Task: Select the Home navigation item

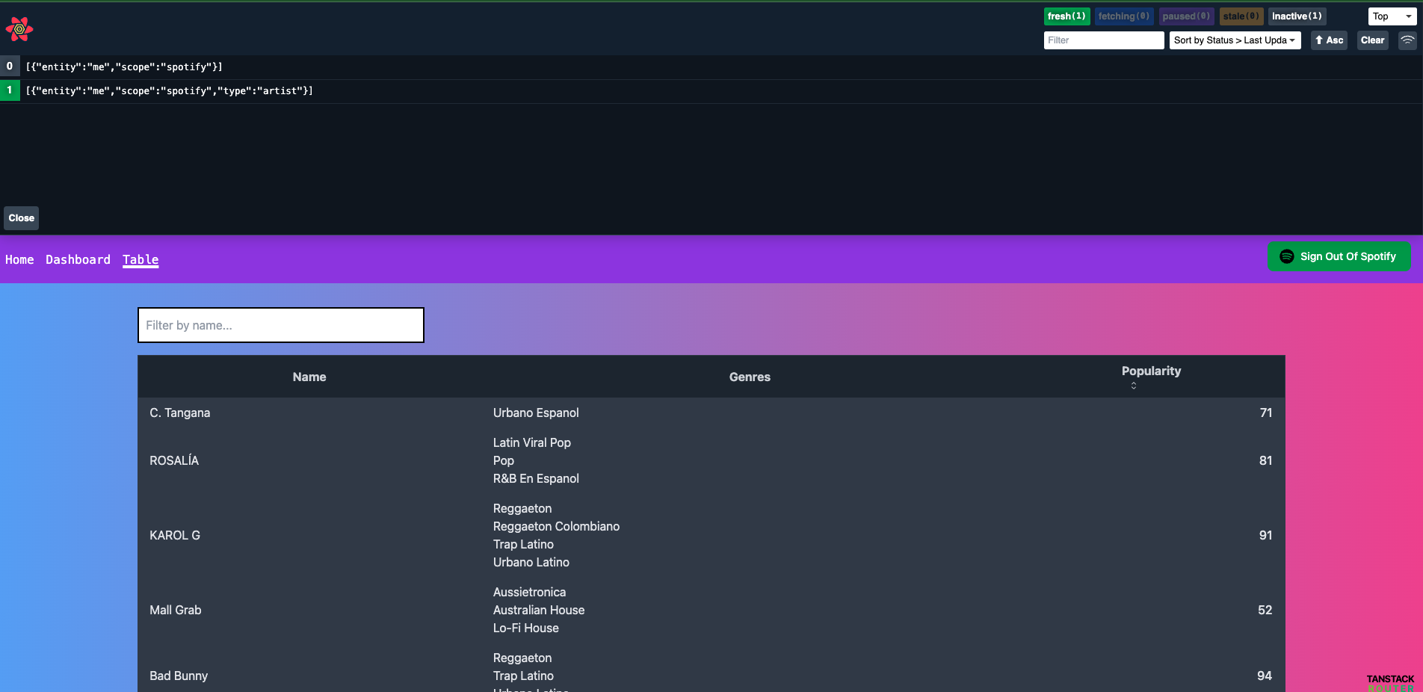Action: 19,259
